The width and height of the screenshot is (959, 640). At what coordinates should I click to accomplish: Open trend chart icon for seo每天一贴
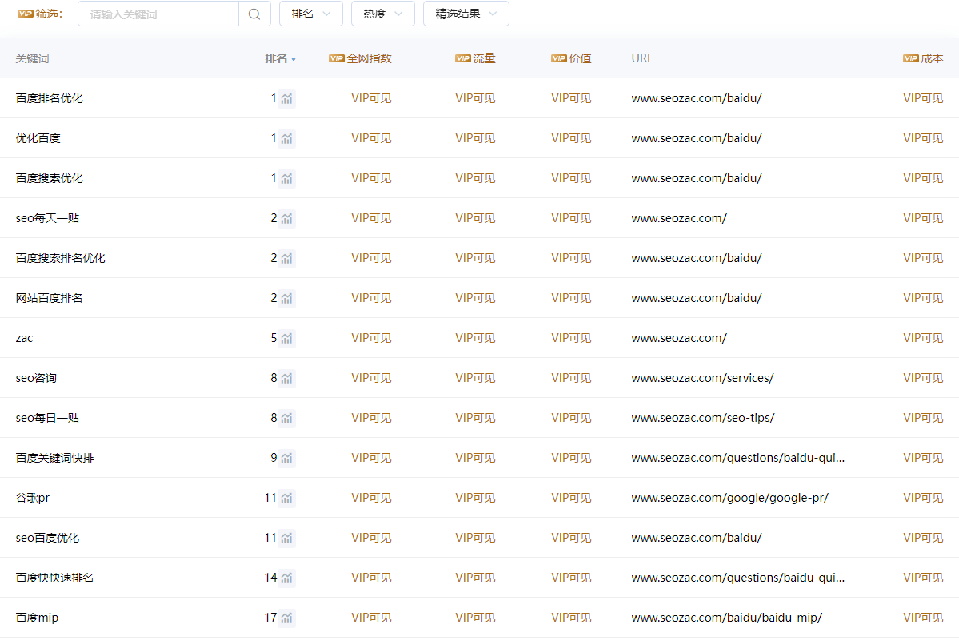286,218
